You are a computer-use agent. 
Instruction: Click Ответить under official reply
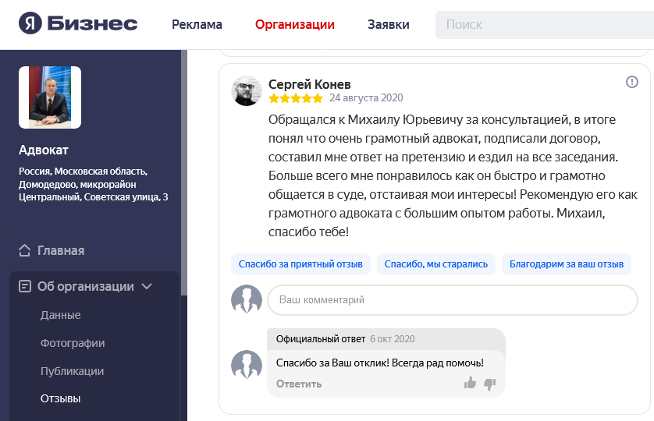pos(298,384)
